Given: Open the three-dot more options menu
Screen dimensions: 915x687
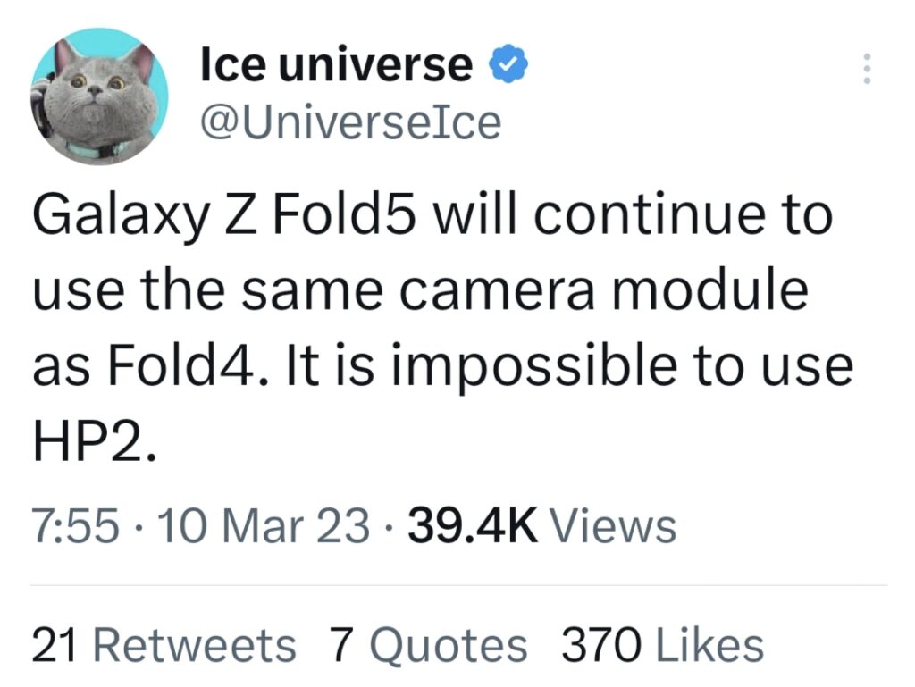Looking at the screenshot, I should pos(864,69).
